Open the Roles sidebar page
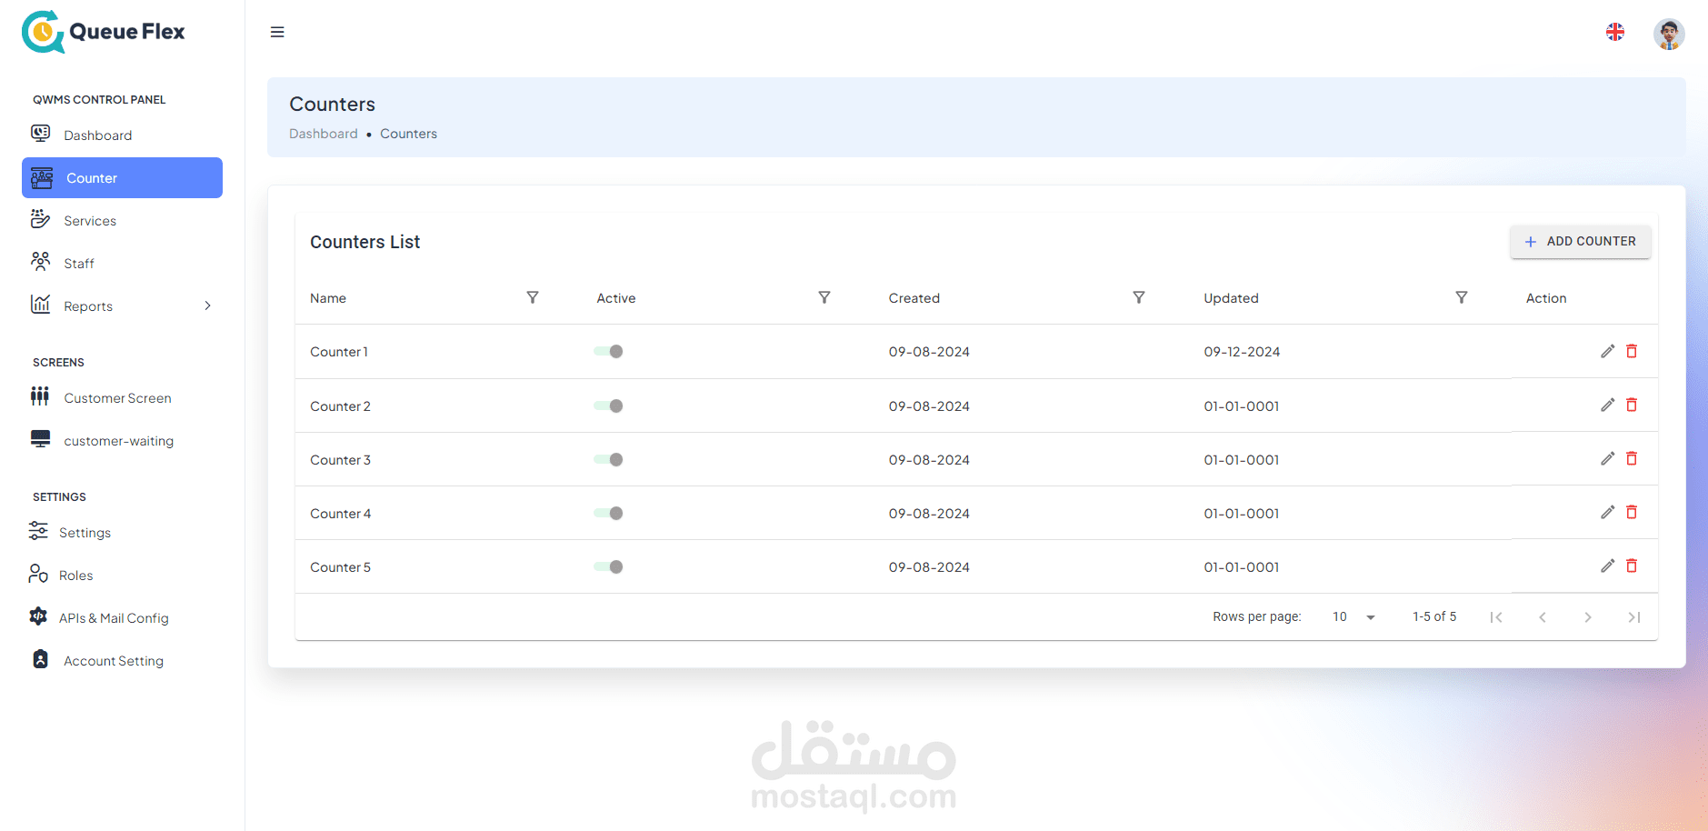1708x831 pixels. tap(122, 575)
